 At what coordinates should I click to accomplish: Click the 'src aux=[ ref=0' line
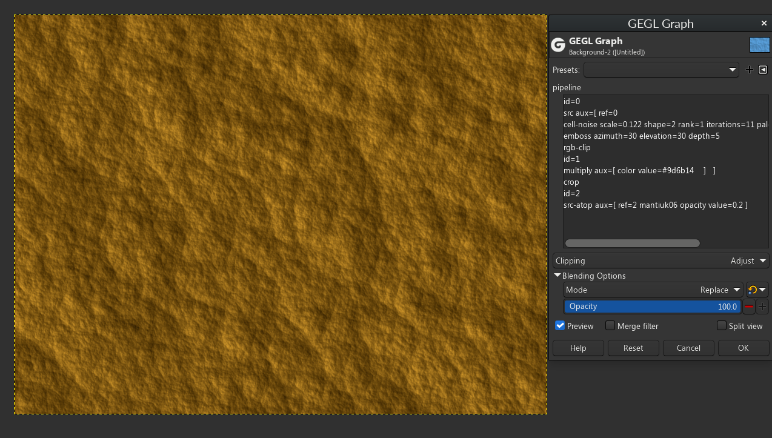pyautogui.click(x=590, y=113)
